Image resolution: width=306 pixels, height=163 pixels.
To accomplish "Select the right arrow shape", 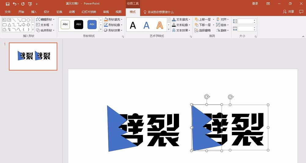I will (24, 25).
